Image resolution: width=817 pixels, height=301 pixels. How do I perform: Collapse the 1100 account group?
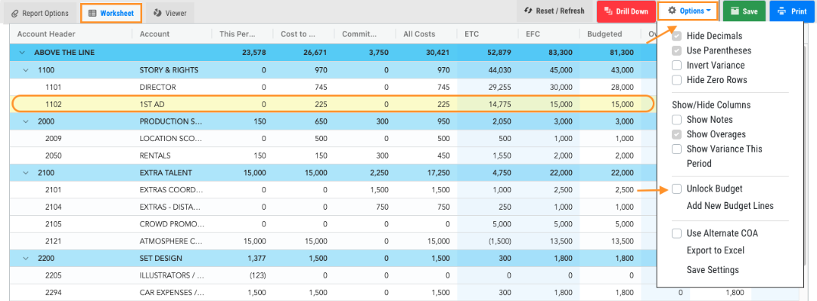click(x=26, y=69)
